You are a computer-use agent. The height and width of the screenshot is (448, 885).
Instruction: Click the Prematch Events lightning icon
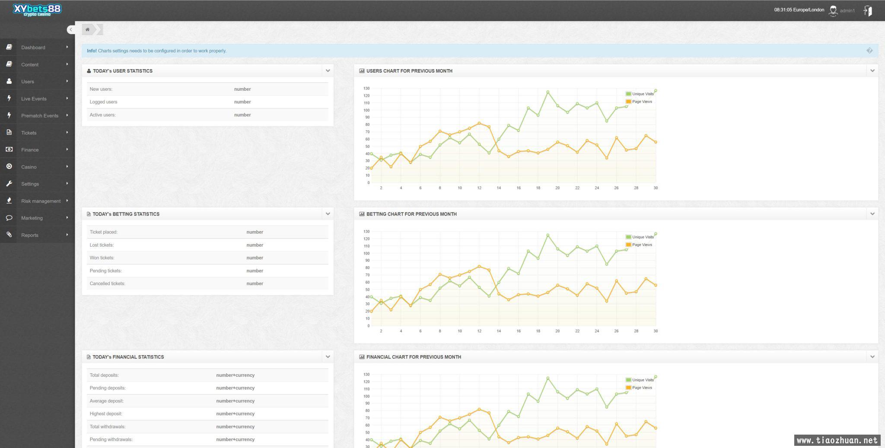[9, 115]
